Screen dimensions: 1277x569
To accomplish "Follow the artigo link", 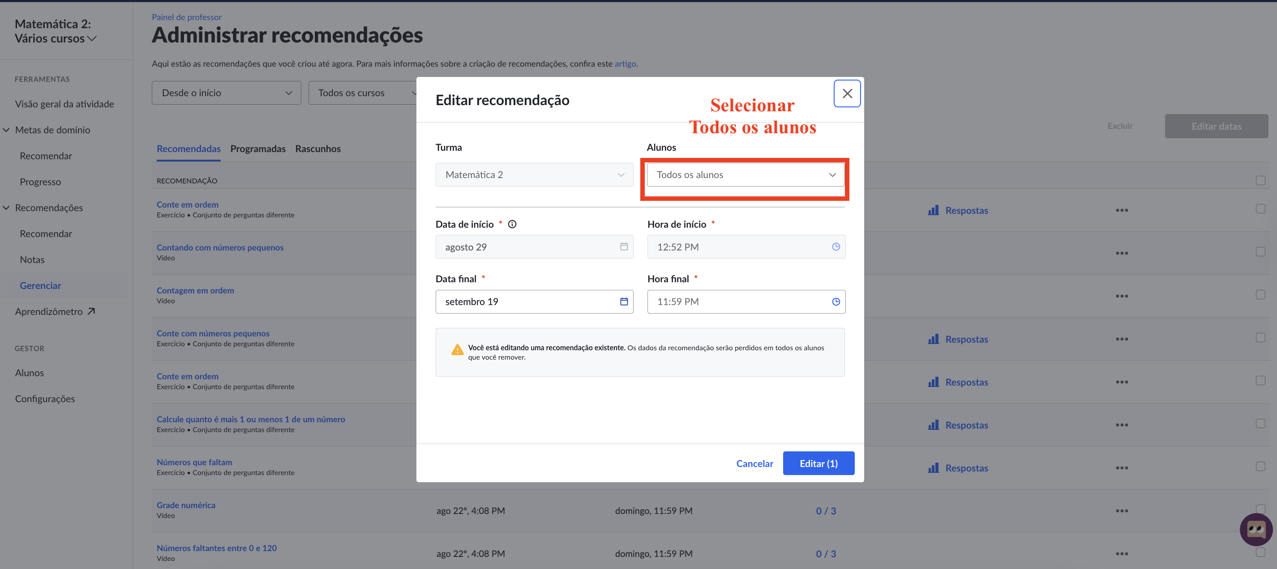I will (625, 64).
